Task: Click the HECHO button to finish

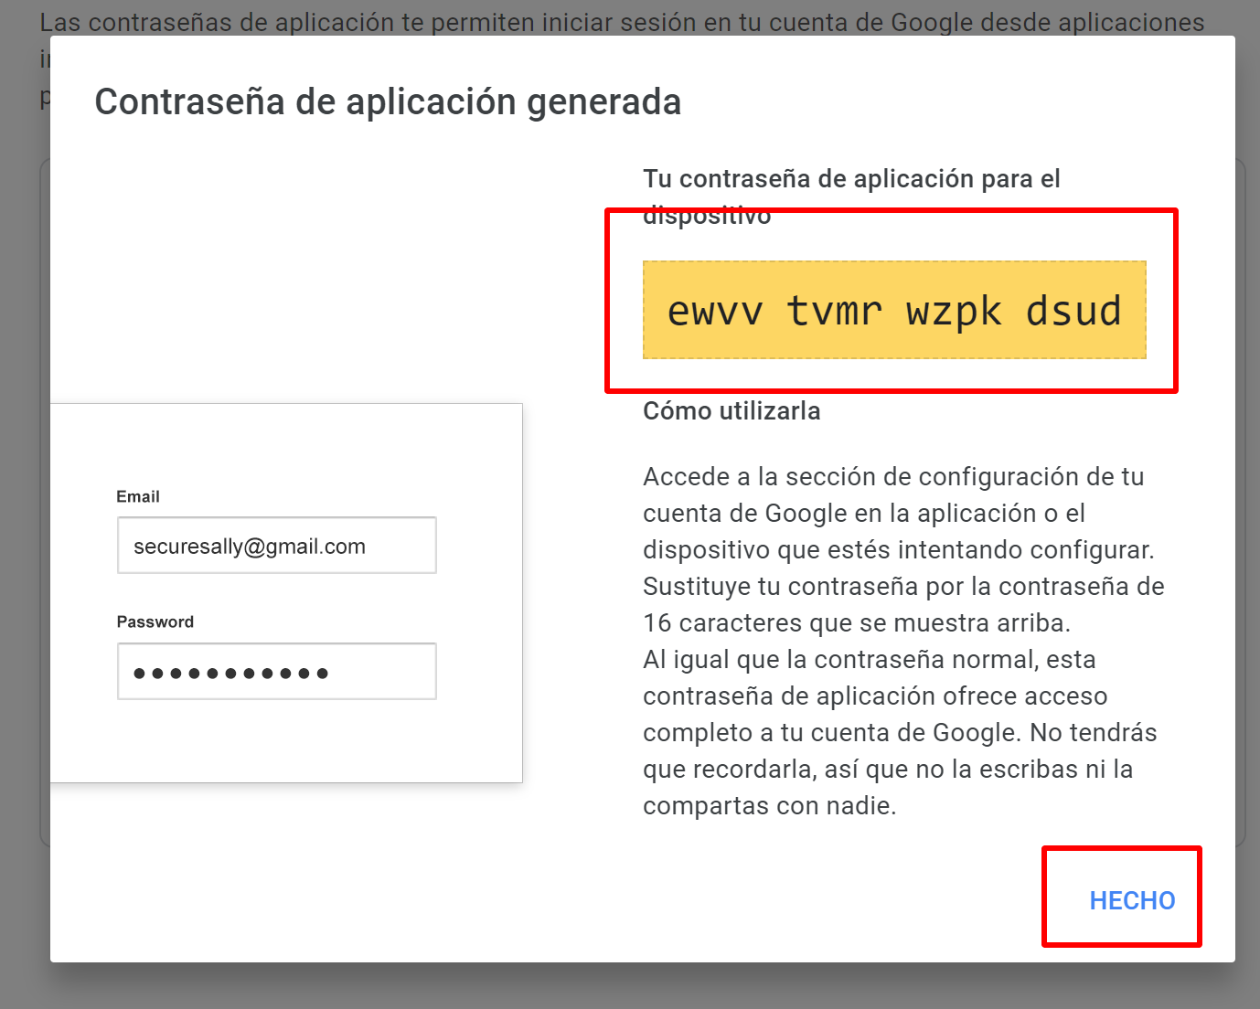Action: pyautogui.click(x=1132, y=900)
